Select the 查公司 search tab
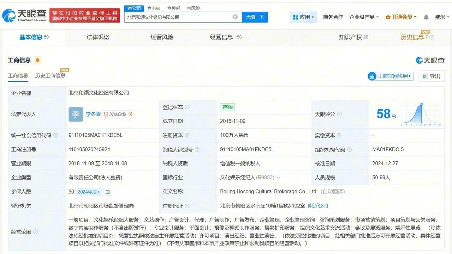This screenshot has height=254, width=452. click(x=134, y=8)
